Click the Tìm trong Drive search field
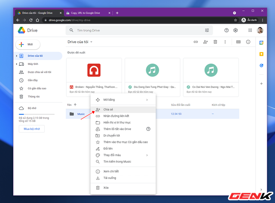The height and width of the screenshot is (203, 275). 139,30
